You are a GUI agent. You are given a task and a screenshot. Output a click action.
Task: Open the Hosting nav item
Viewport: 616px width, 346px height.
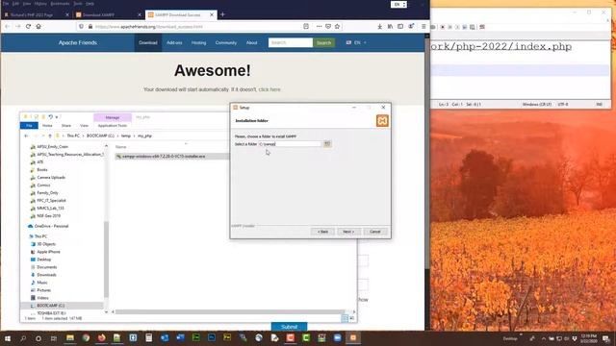(198, 42)
